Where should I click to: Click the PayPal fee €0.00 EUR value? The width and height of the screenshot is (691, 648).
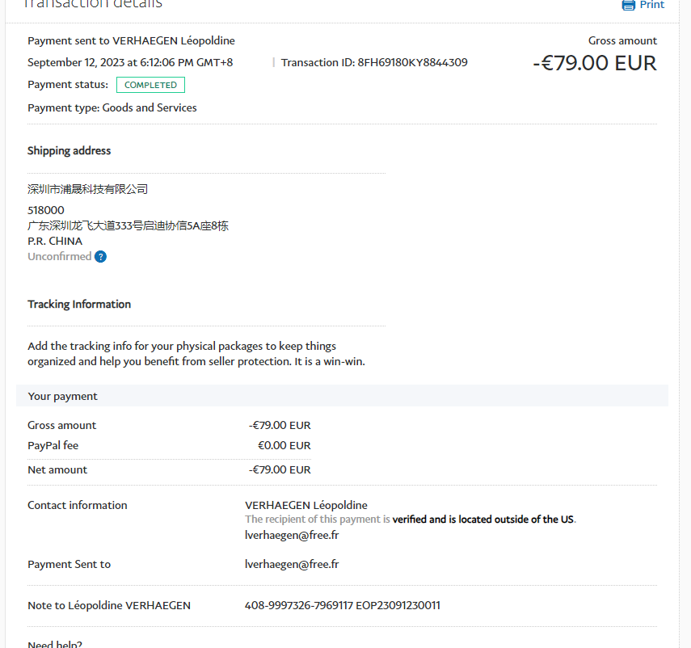[284, 445]
